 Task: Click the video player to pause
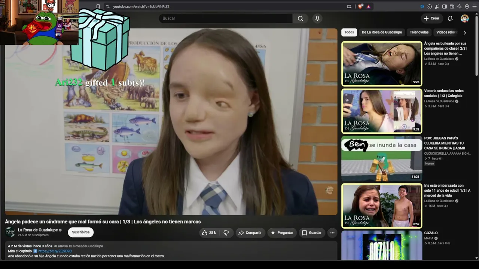tap(171, 122)
